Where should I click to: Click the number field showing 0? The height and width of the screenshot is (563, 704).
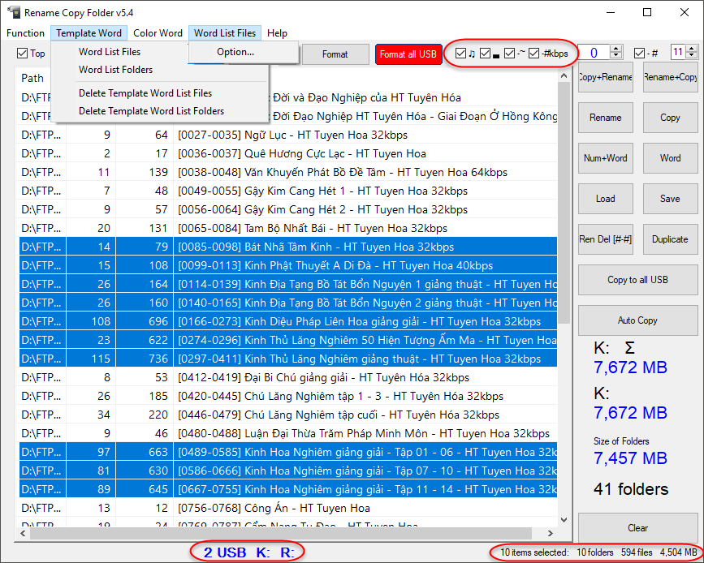click(x=594, y=53)
